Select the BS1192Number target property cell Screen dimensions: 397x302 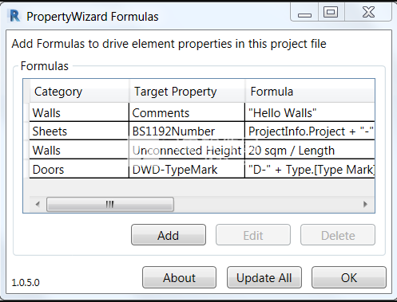187,131
